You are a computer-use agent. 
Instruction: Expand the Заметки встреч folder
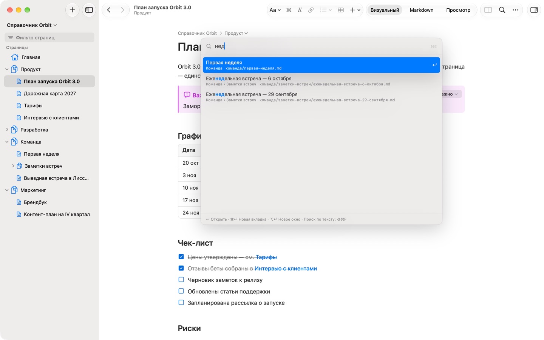pos(13,166)
